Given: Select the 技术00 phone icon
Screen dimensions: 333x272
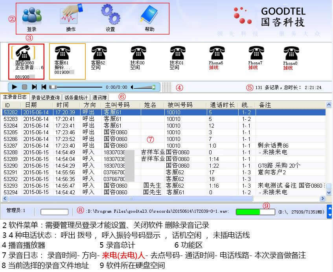Looking at the screenshot, I should point(138,53).
